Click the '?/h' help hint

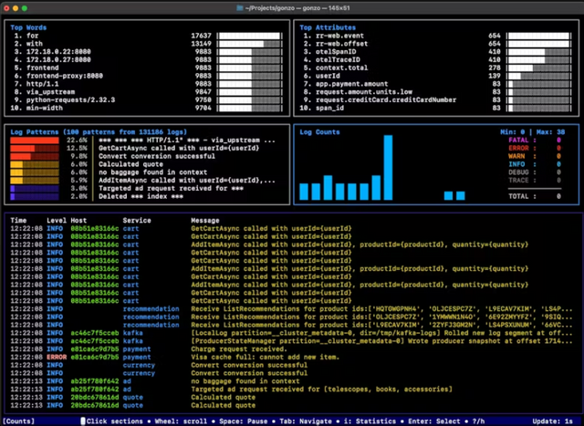(x=478, y=421)
